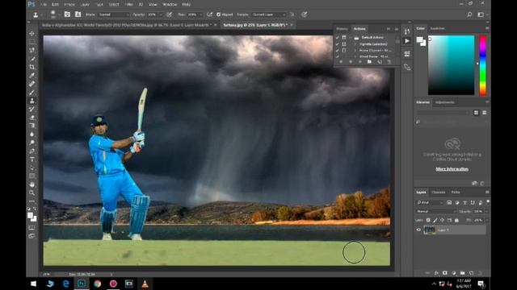Toggle layer filter switch in Layers panel
The image size is (517, 290).
point(488,202)
